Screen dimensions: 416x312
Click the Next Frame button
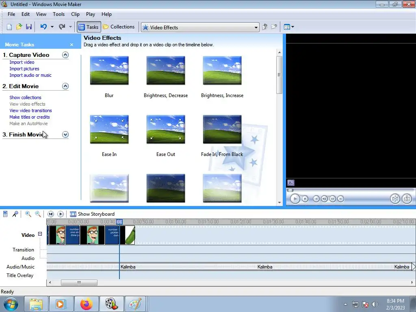pyautogui.click(x=332, y=199)
